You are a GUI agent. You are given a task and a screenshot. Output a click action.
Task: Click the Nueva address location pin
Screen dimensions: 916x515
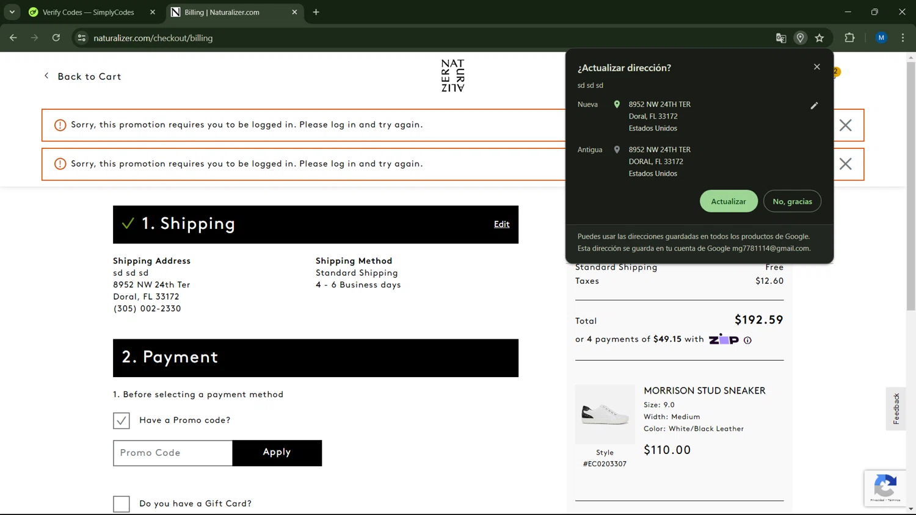[x=617, y=104]
